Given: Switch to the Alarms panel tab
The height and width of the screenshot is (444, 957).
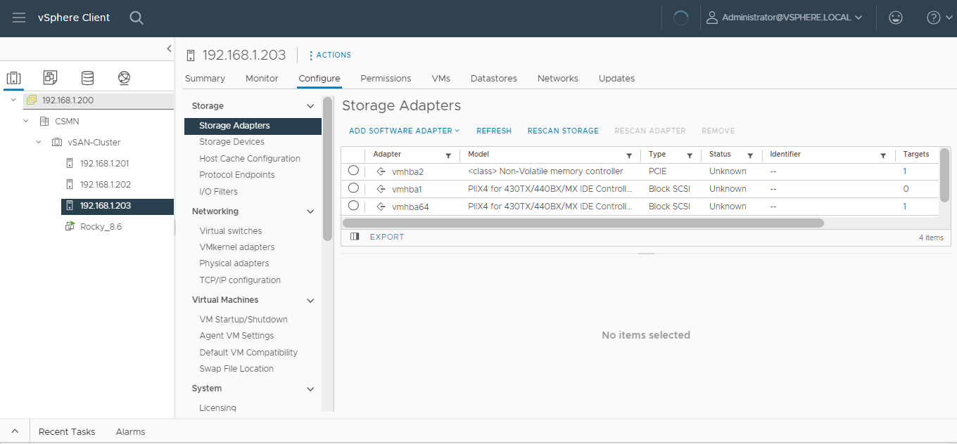Looking at the screenshot, I should [130, 432].
